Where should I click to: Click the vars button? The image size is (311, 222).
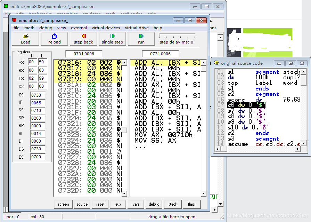(x=136, y=204)
